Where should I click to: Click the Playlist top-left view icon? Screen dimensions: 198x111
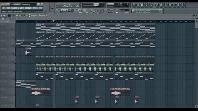2,19
